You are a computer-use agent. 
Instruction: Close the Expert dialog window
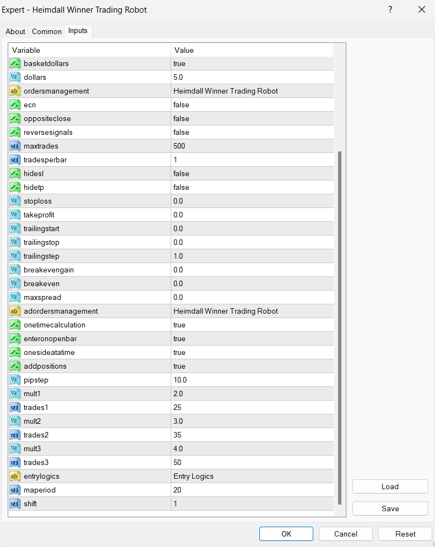coord(422,10)
